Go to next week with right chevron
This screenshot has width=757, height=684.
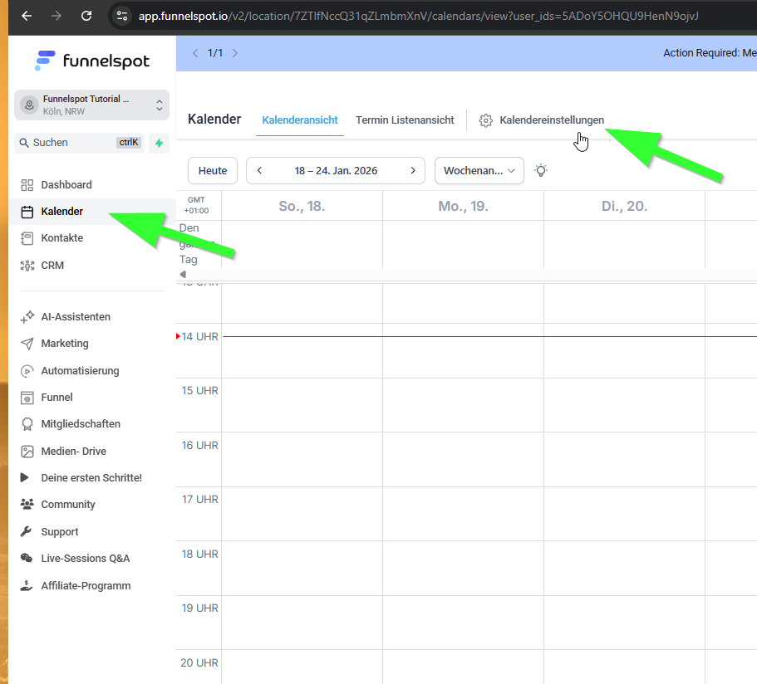click(x=413, y=170)
